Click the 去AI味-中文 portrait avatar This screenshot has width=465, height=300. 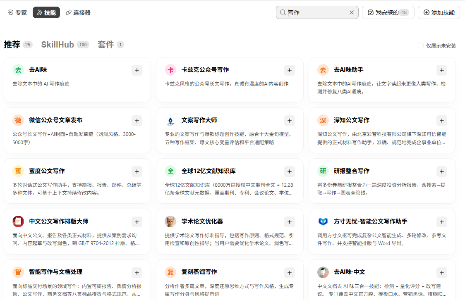(x=323, y=272)
